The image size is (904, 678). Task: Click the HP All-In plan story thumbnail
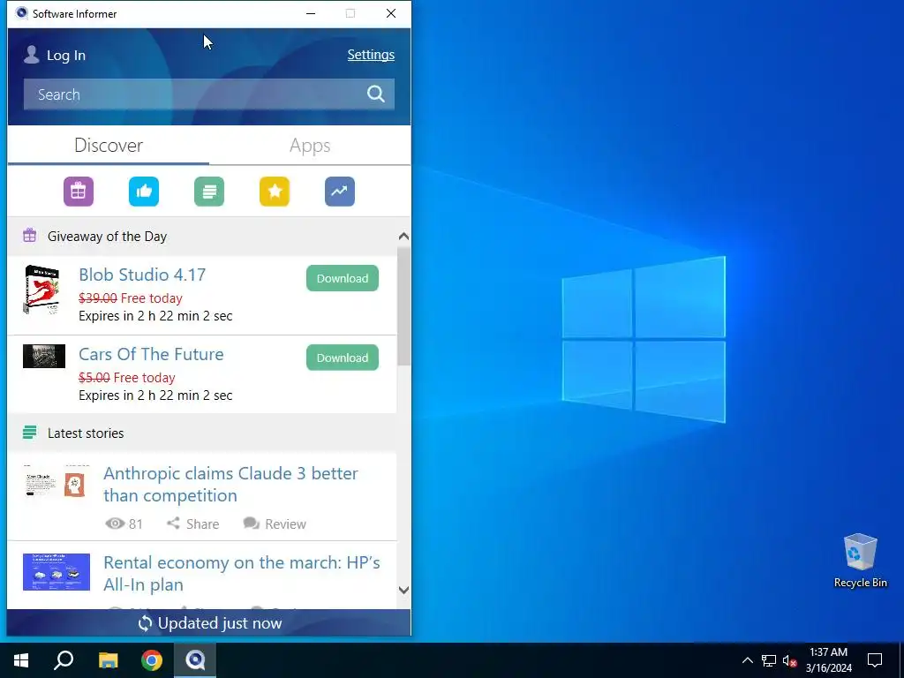[56, 572]
